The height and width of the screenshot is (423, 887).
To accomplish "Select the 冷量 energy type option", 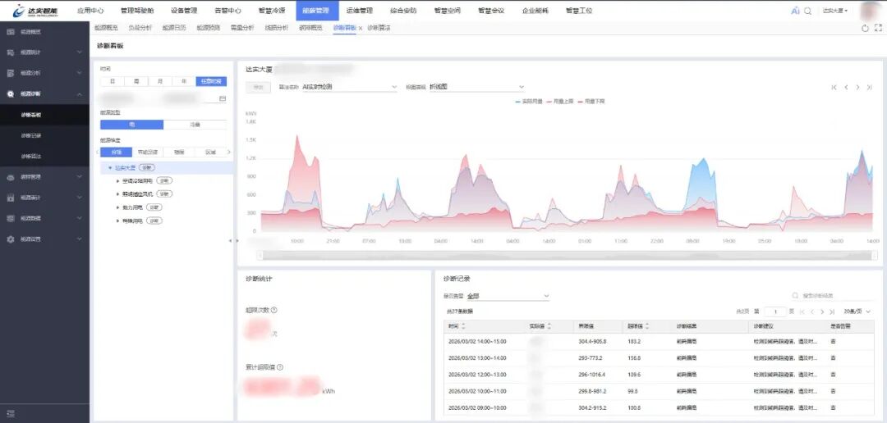I will (x=195, y=125).
